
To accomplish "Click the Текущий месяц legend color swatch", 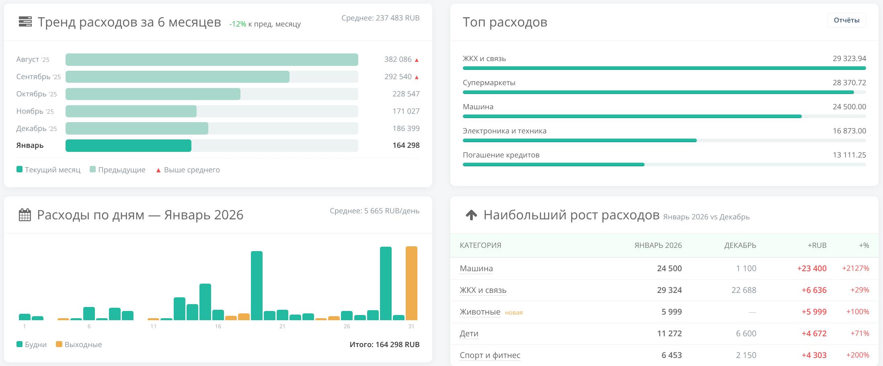I will pyautogui.click(x=19, y=170).
